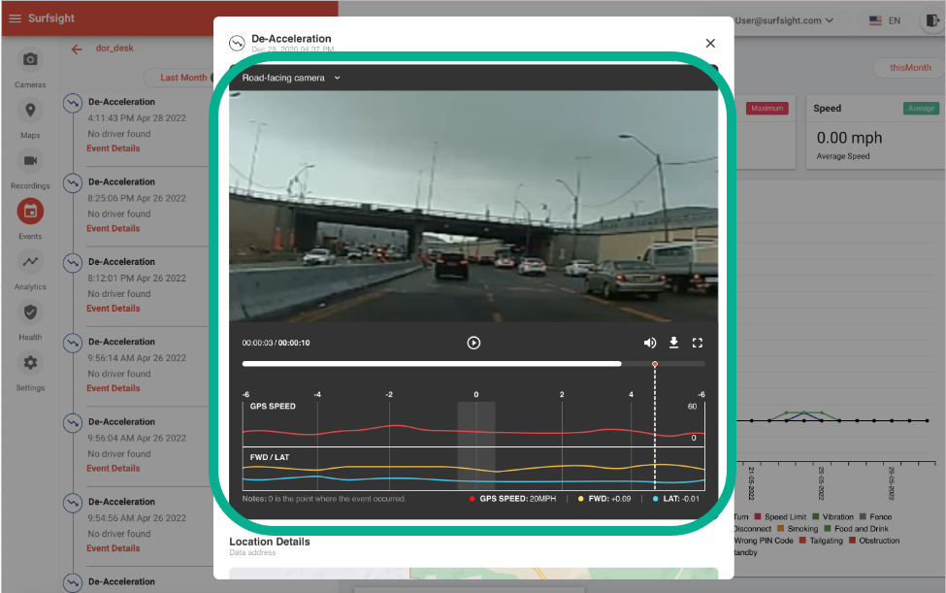The height and width of the screenshot is (593, 946).
Task: Open the hamburger menu next to Surfsight
Action: [15, 18]
